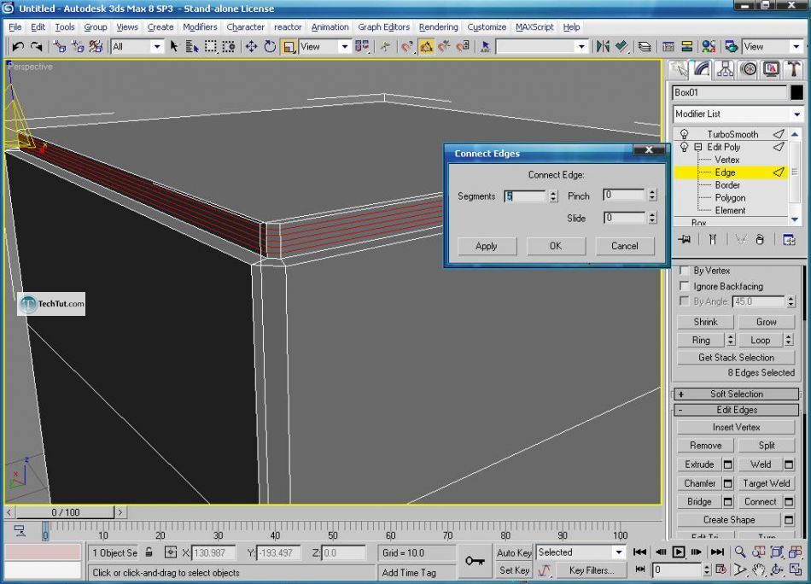Click the Redo arrow icon
Viewport: 811px width, 584px height.
(36, 47)
